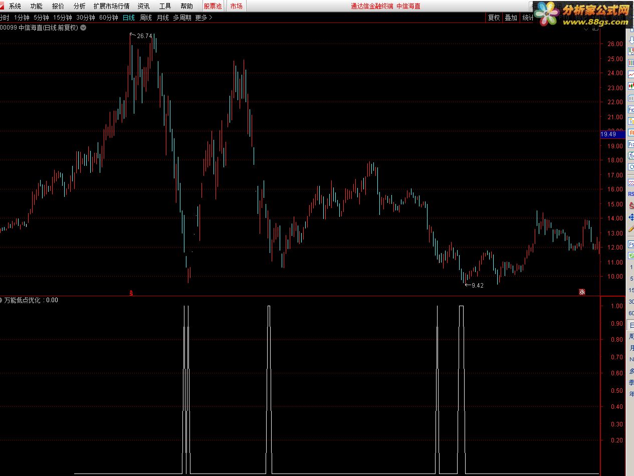The image size is (634, 476).
Task: Click the 叠加 overlay button
Action: [x=511, y=18]
